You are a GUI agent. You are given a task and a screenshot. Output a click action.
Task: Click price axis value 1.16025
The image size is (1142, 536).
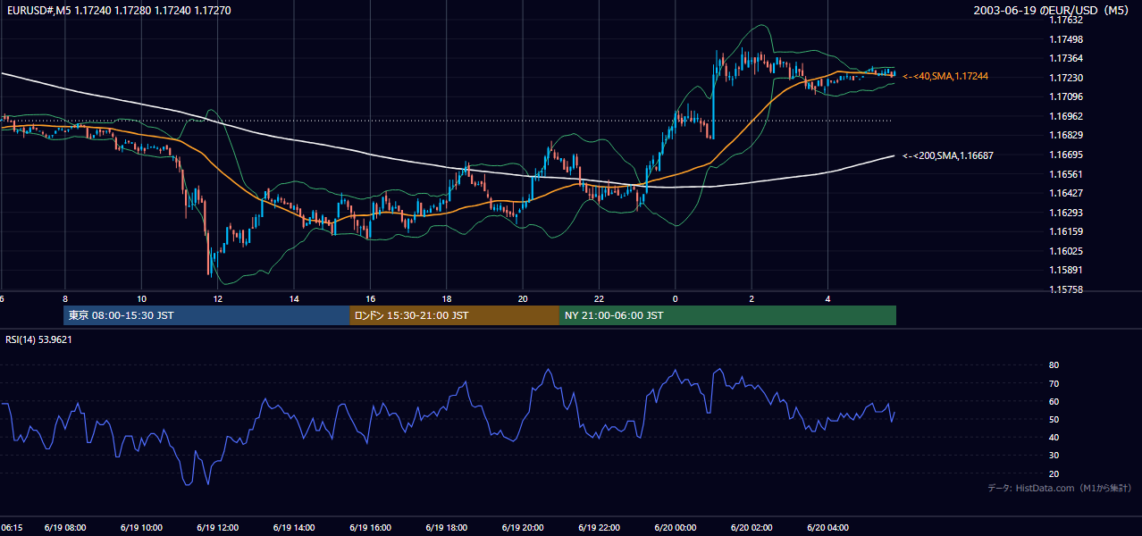click(1065, 251)
